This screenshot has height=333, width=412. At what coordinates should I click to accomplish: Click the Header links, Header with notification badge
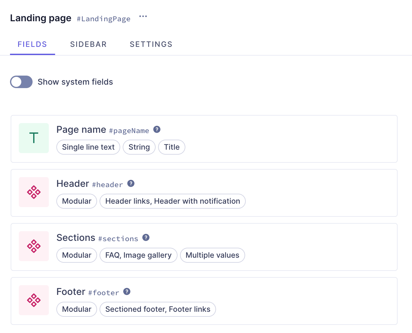173,201
